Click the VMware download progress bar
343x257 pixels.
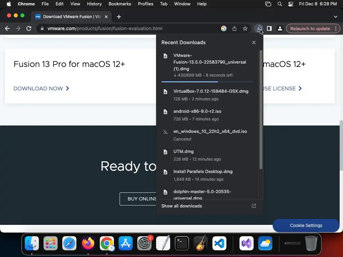207,82
